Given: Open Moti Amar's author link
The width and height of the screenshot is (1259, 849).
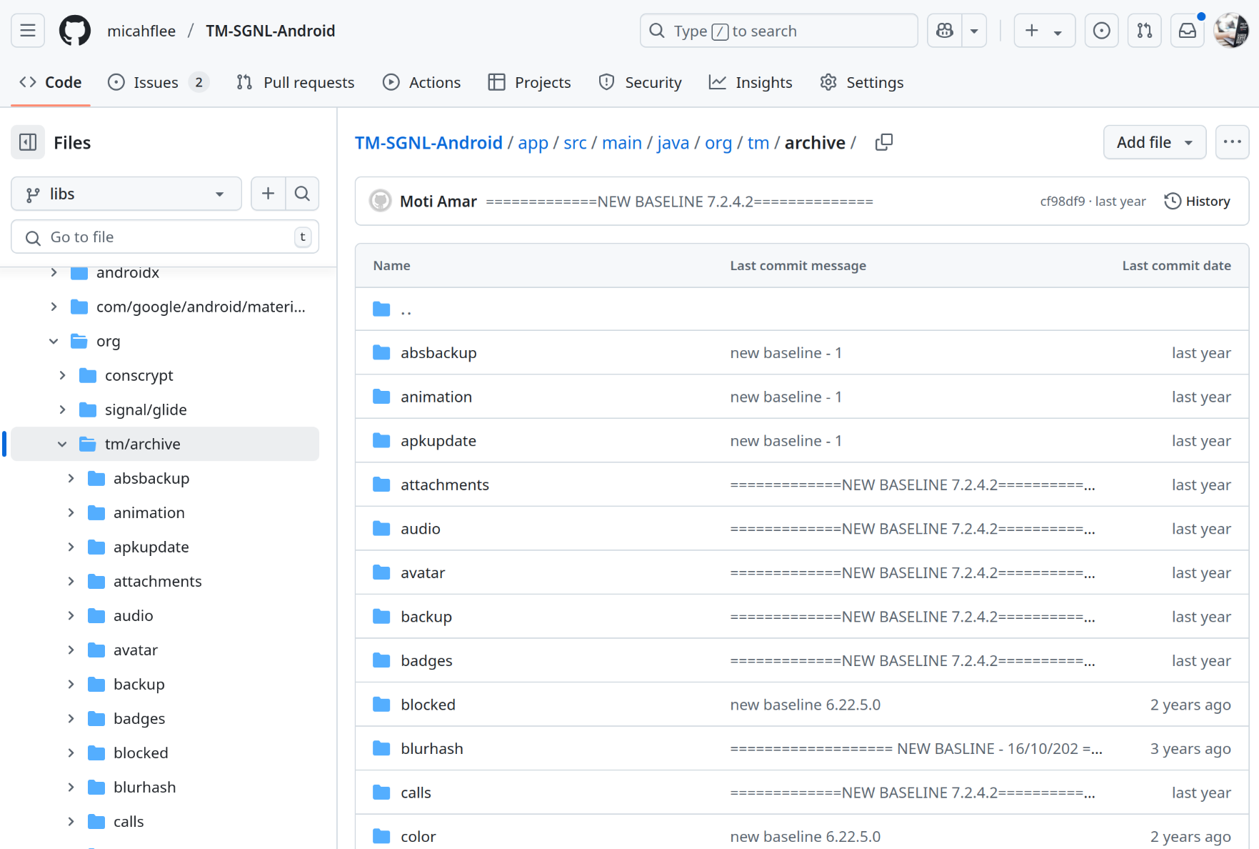Looking at the screenshot, I should pyautogui.click(x=438, y=202).
